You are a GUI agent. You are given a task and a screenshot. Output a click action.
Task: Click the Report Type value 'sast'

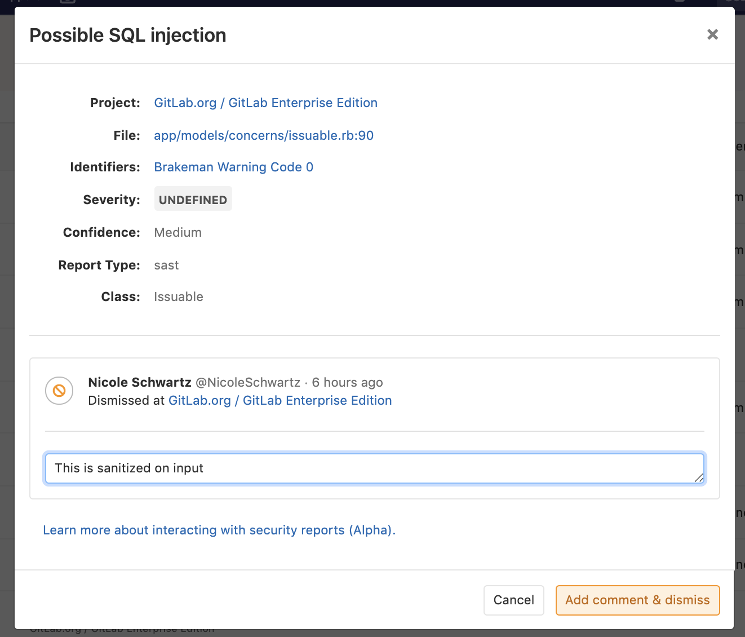(166, 265)
